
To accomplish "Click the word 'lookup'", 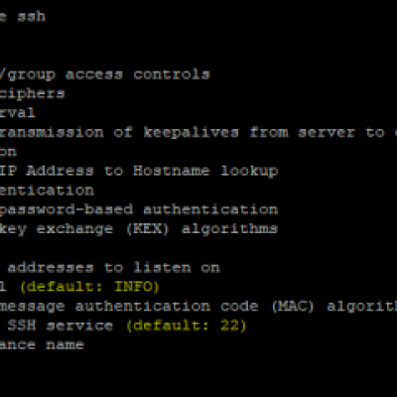I will [249, 172].
